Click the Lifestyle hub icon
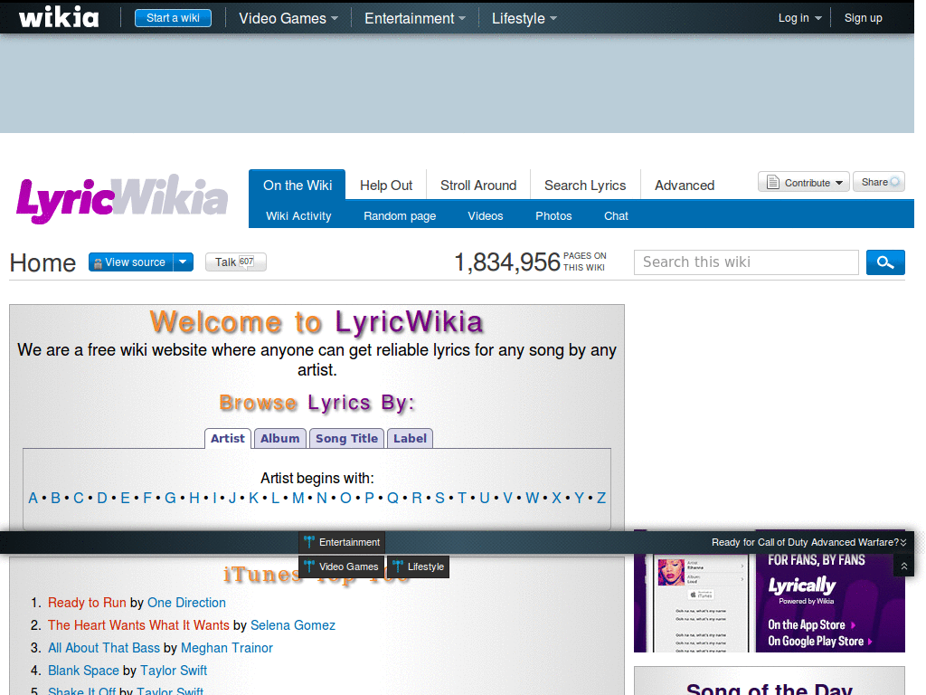Image resolution: width=926 pixels, height=695 pixels. pos(398,566)
